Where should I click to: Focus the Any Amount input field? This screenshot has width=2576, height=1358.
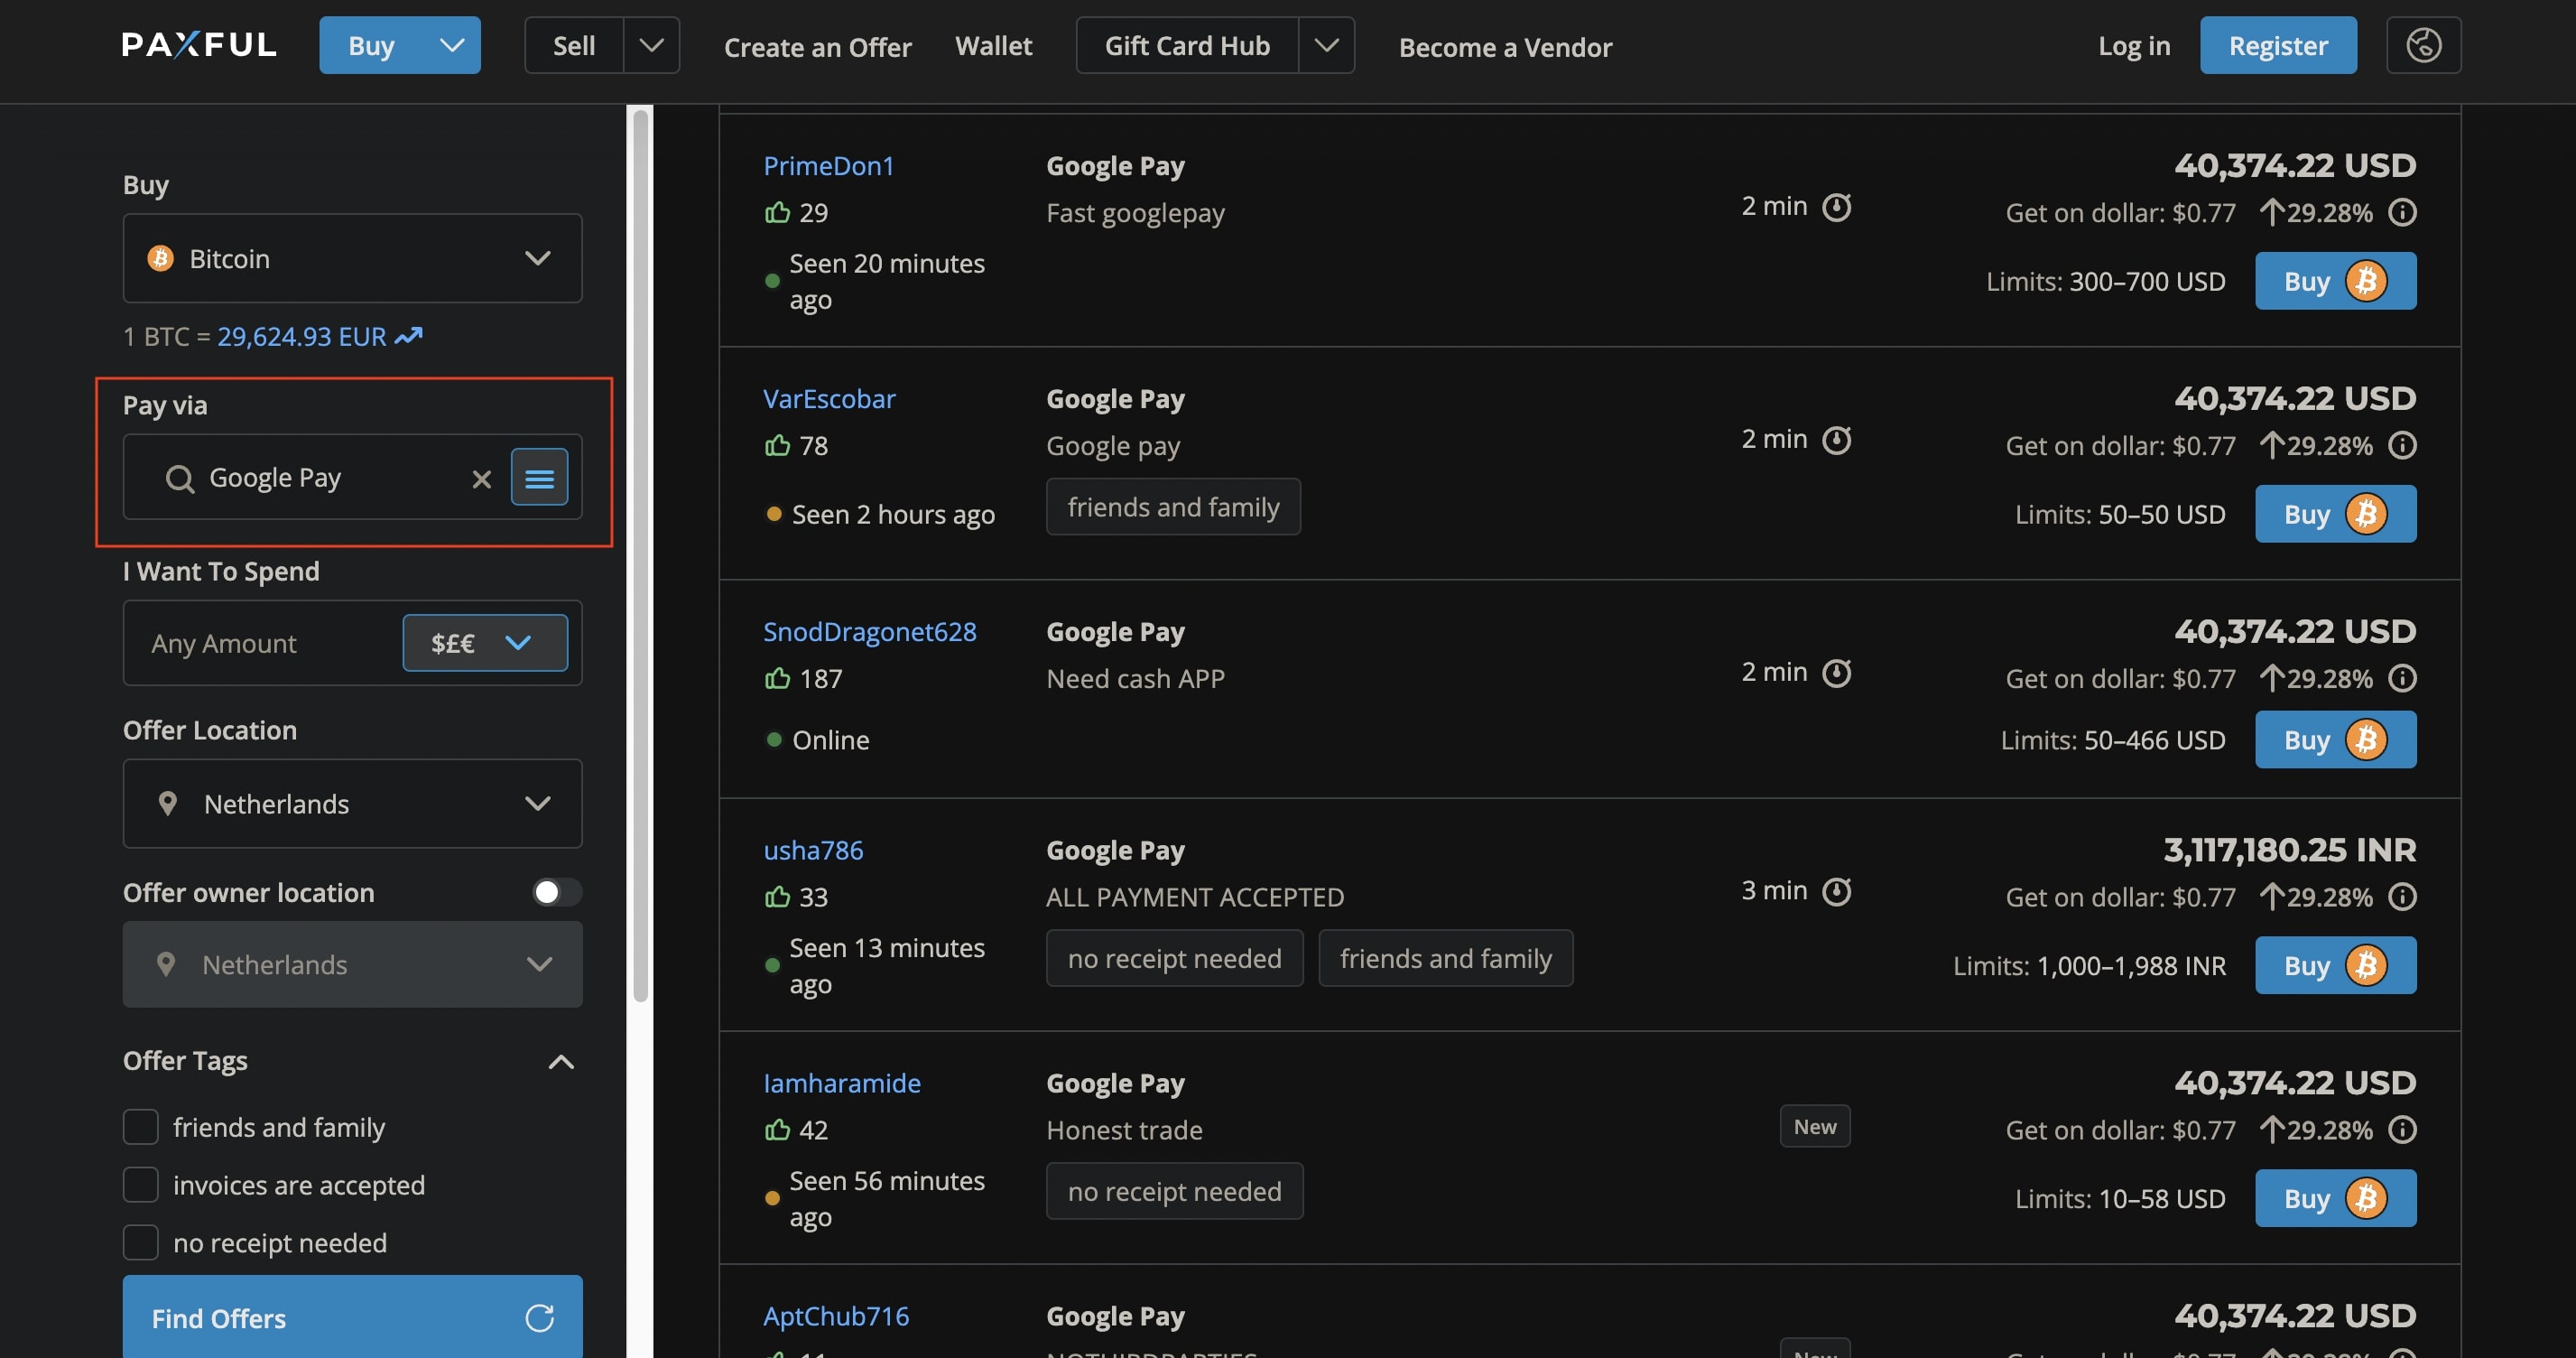coord(263,643)
